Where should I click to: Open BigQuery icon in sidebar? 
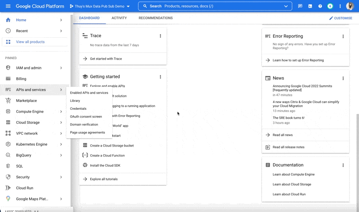point(8,155)
